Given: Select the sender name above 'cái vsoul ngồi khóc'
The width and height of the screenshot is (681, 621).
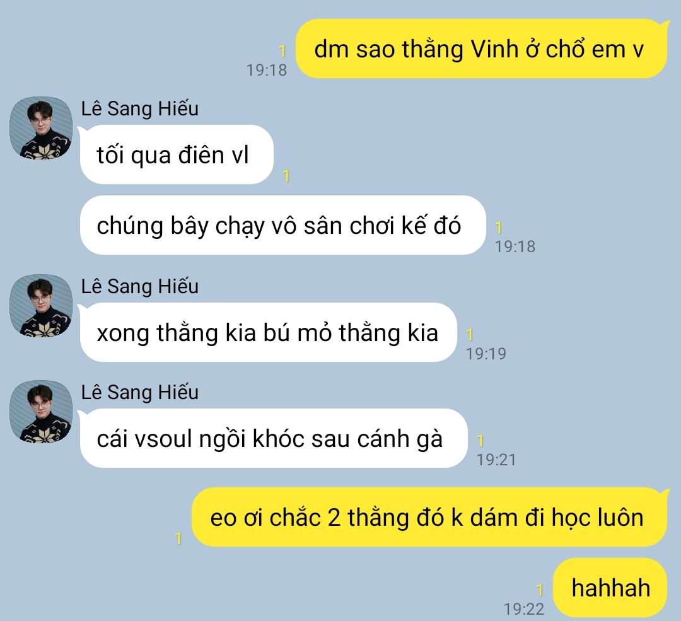Looking at the screenshot, I should tap(140, 393).
